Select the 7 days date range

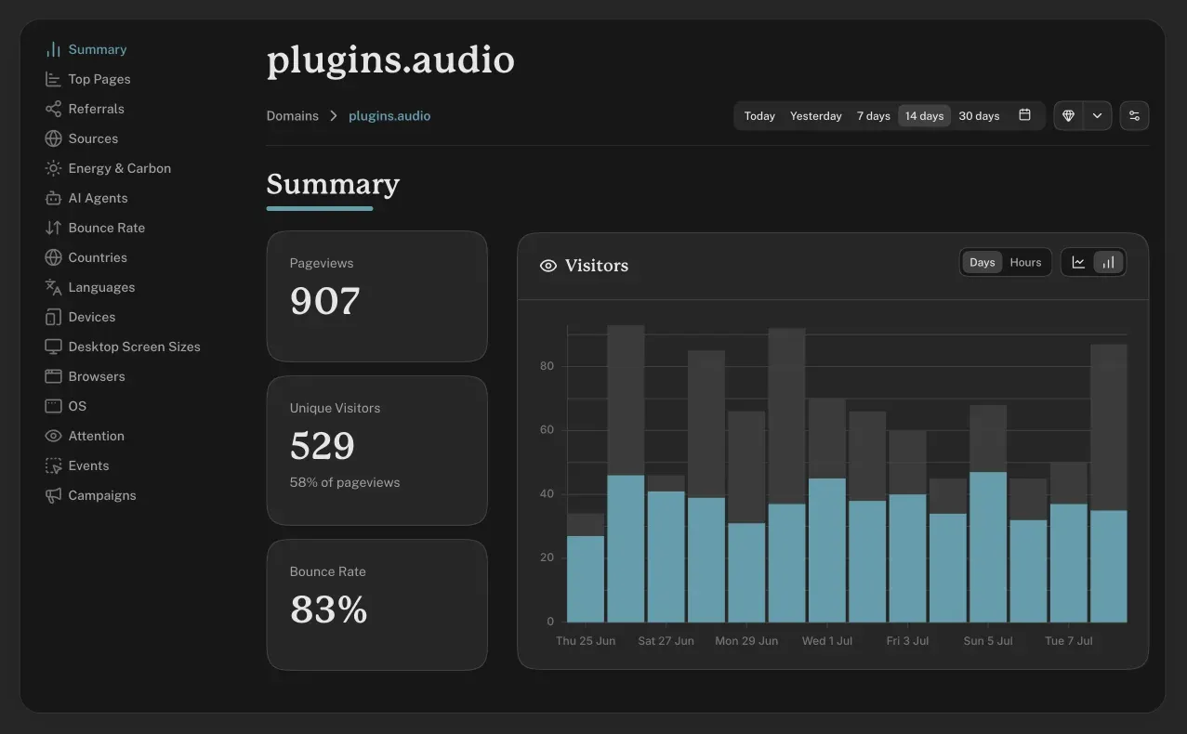coord(874,116)
